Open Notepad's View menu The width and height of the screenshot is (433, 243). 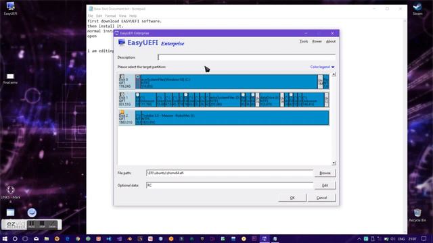point(122,16)
